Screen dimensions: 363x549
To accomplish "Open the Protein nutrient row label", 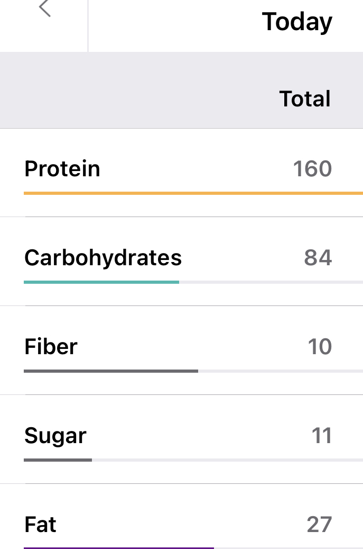I will pyautogui.click(x=62, y=169).
